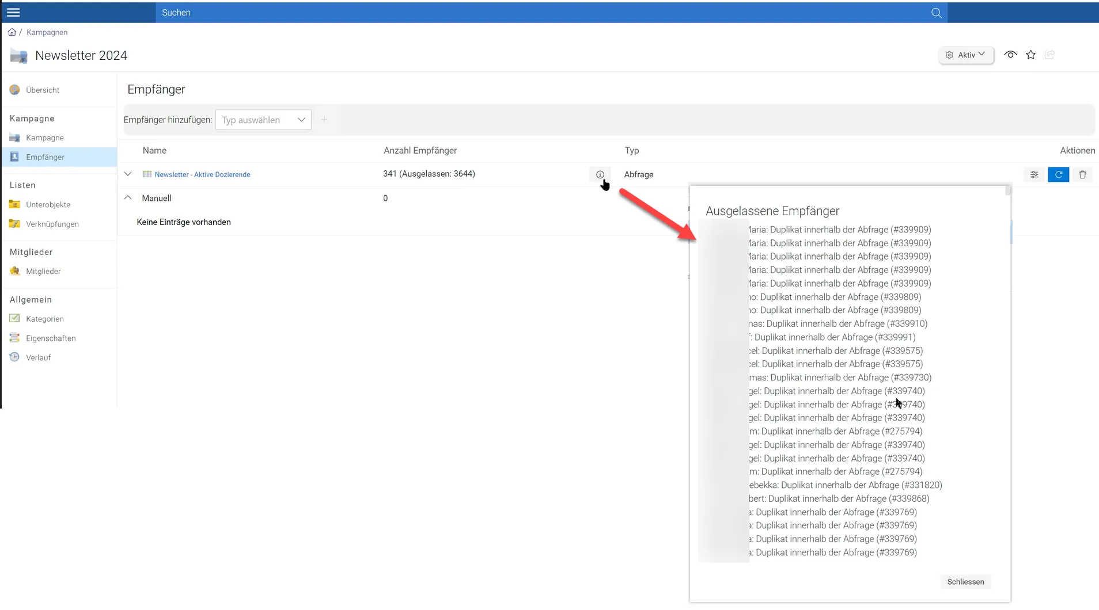The height and width of the screenshot is (610, 1099).
Task: Click the info icon for skipped recipients
Action: 600,174
